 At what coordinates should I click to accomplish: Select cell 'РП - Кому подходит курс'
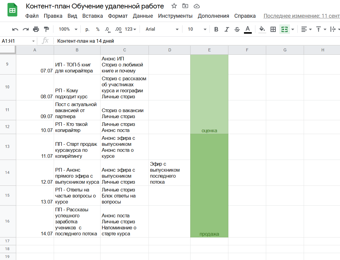77,87
